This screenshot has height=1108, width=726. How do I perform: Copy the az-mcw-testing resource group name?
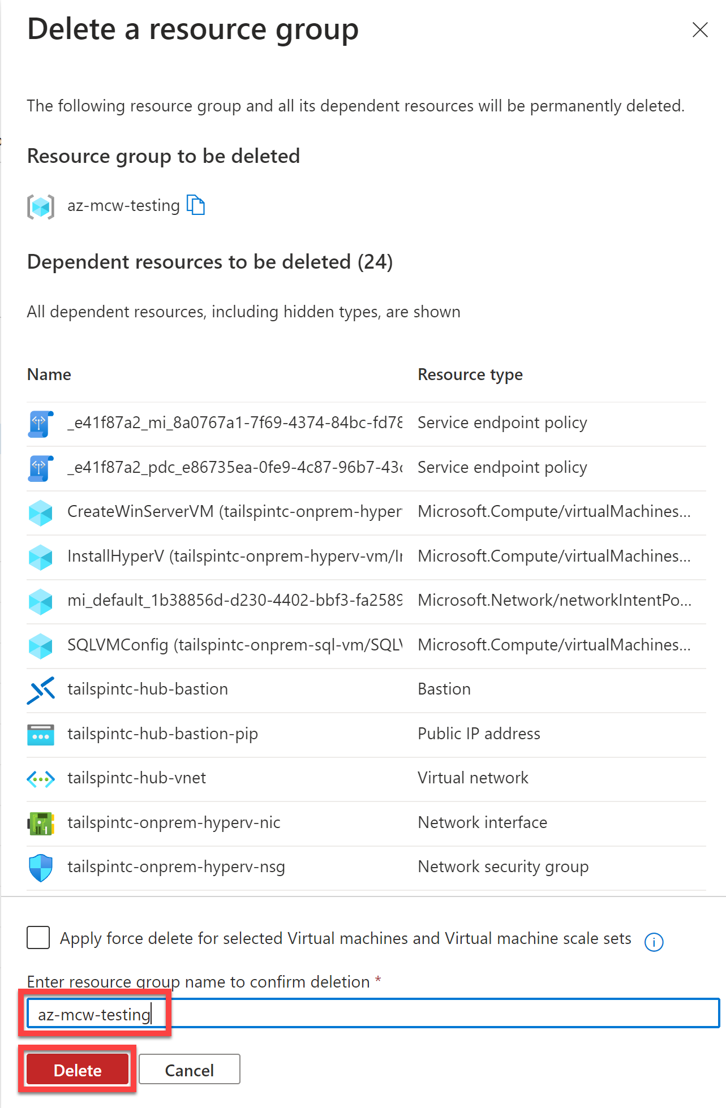196,205
